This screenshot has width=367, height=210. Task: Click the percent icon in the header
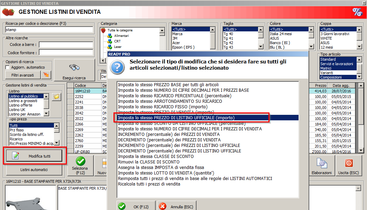(357, 12)
